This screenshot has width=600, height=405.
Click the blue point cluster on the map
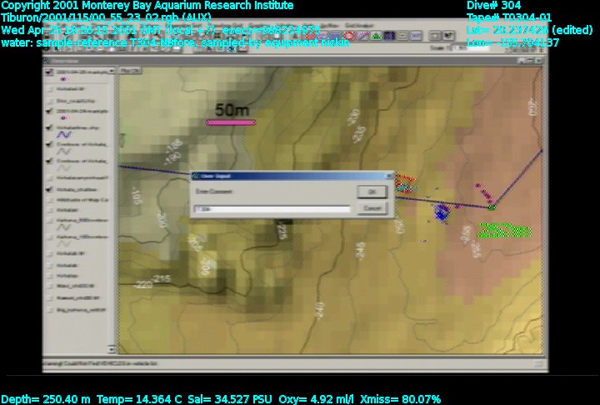pyautogui.click(x=442, y=213)
